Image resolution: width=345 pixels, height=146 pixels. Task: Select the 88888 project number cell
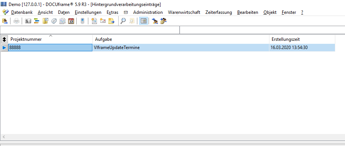[x=51, y=48]
